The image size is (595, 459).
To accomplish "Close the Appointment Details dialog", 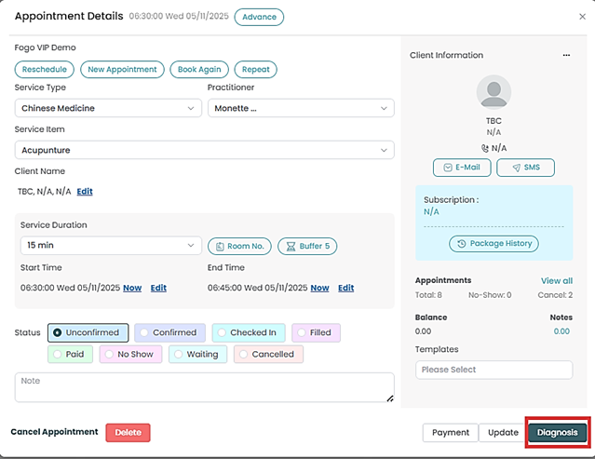I will (582, 17).
